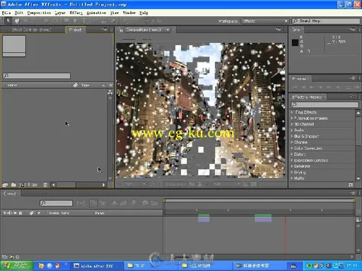Open the File menu
The image size is (362, 271).
[6, 13]
